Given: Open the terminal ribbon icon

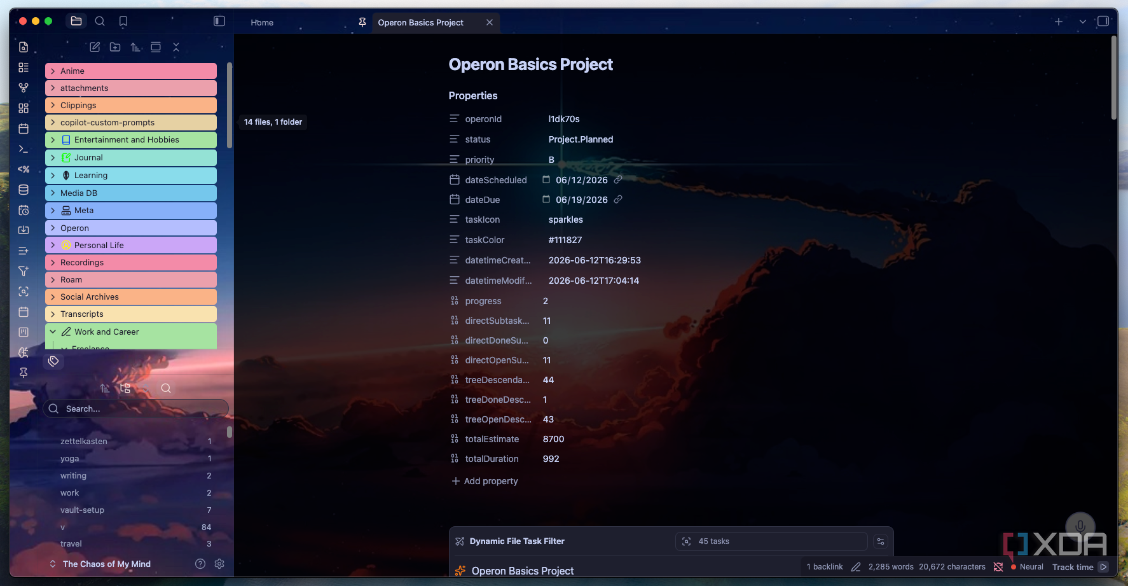Looking at the screenshot, I should (x=24, y=149).
